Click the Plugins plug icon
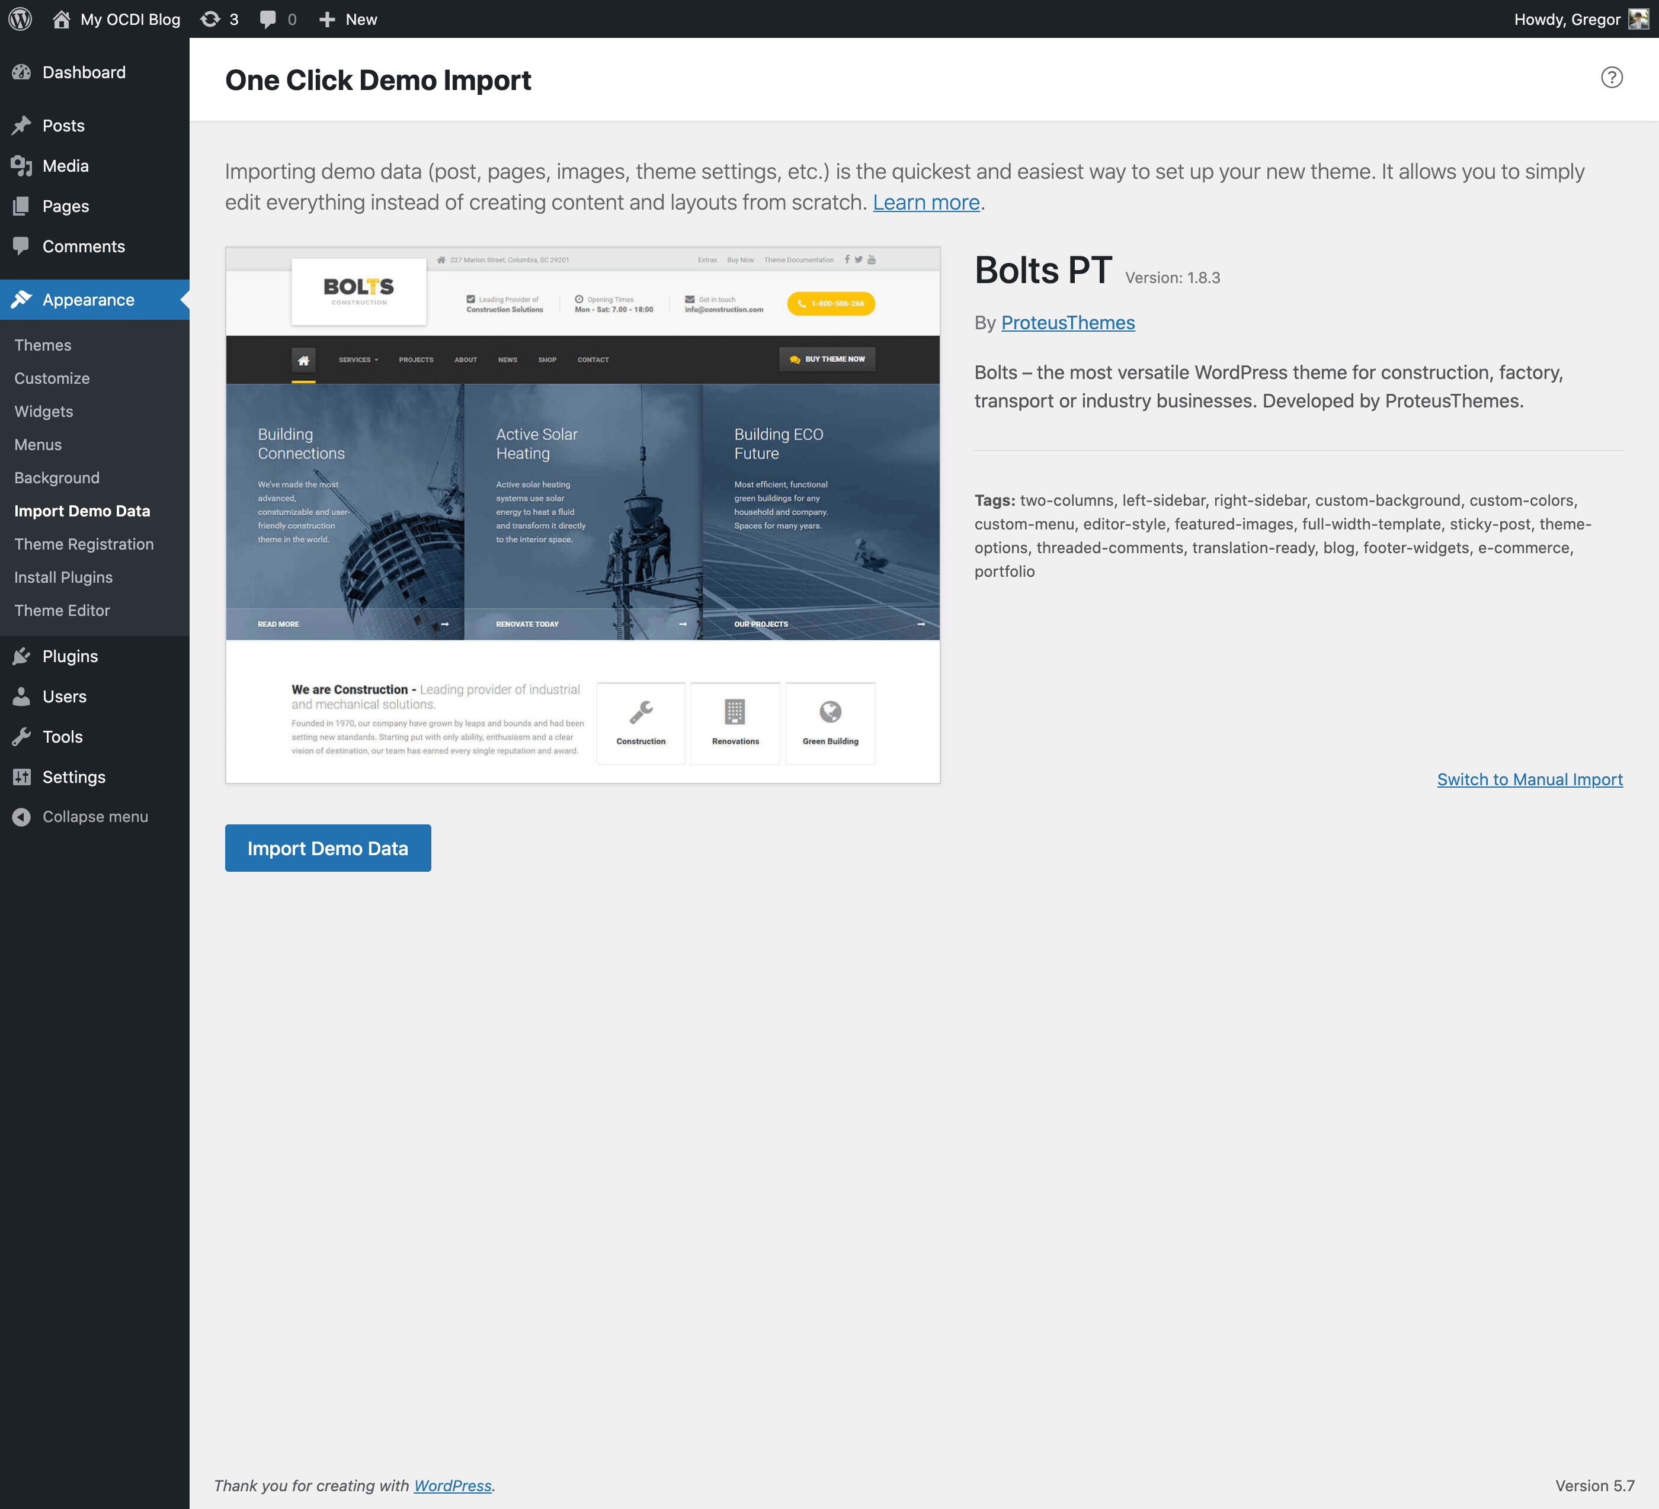Image resolution: width=1659 pixels, height=1509 pixels. point(23,656)
